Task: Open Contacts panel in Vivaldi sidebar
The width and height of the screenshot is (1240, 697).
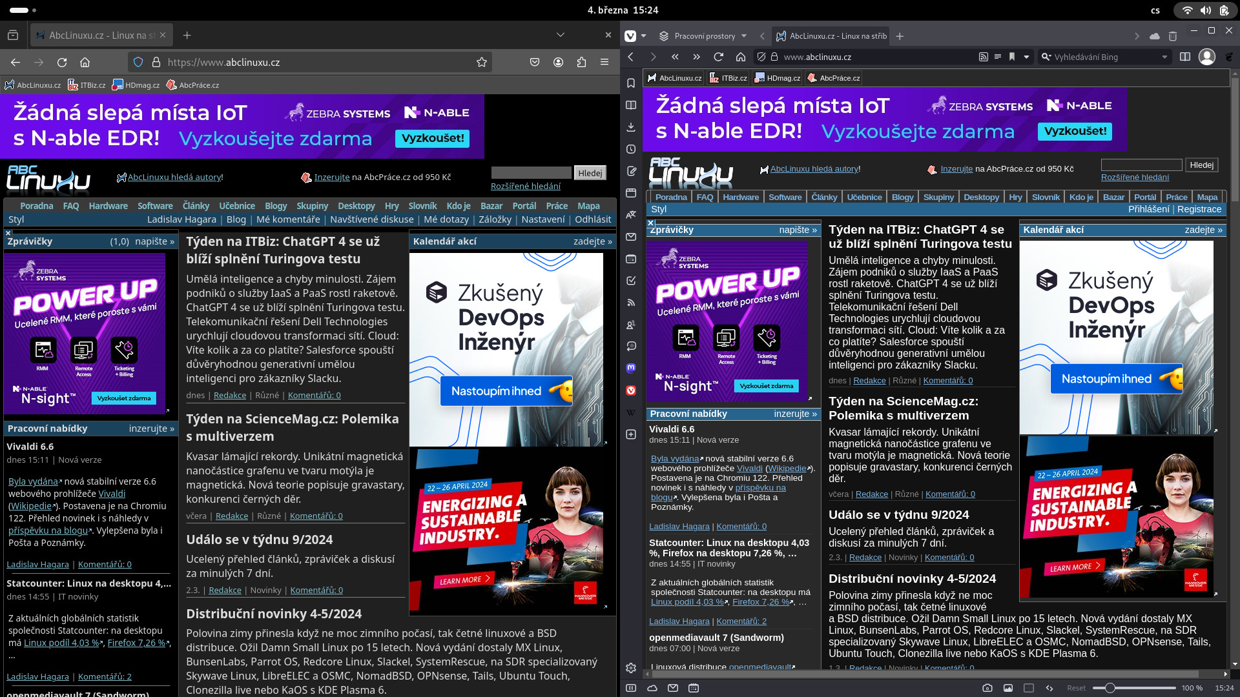Action: (631, 325)
